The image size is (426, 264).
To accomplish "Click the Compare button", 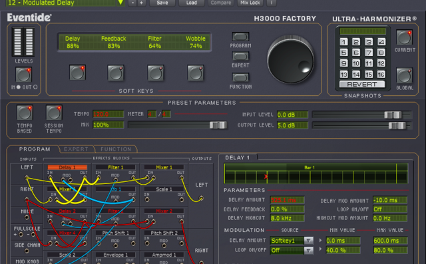I will [220, 3].
